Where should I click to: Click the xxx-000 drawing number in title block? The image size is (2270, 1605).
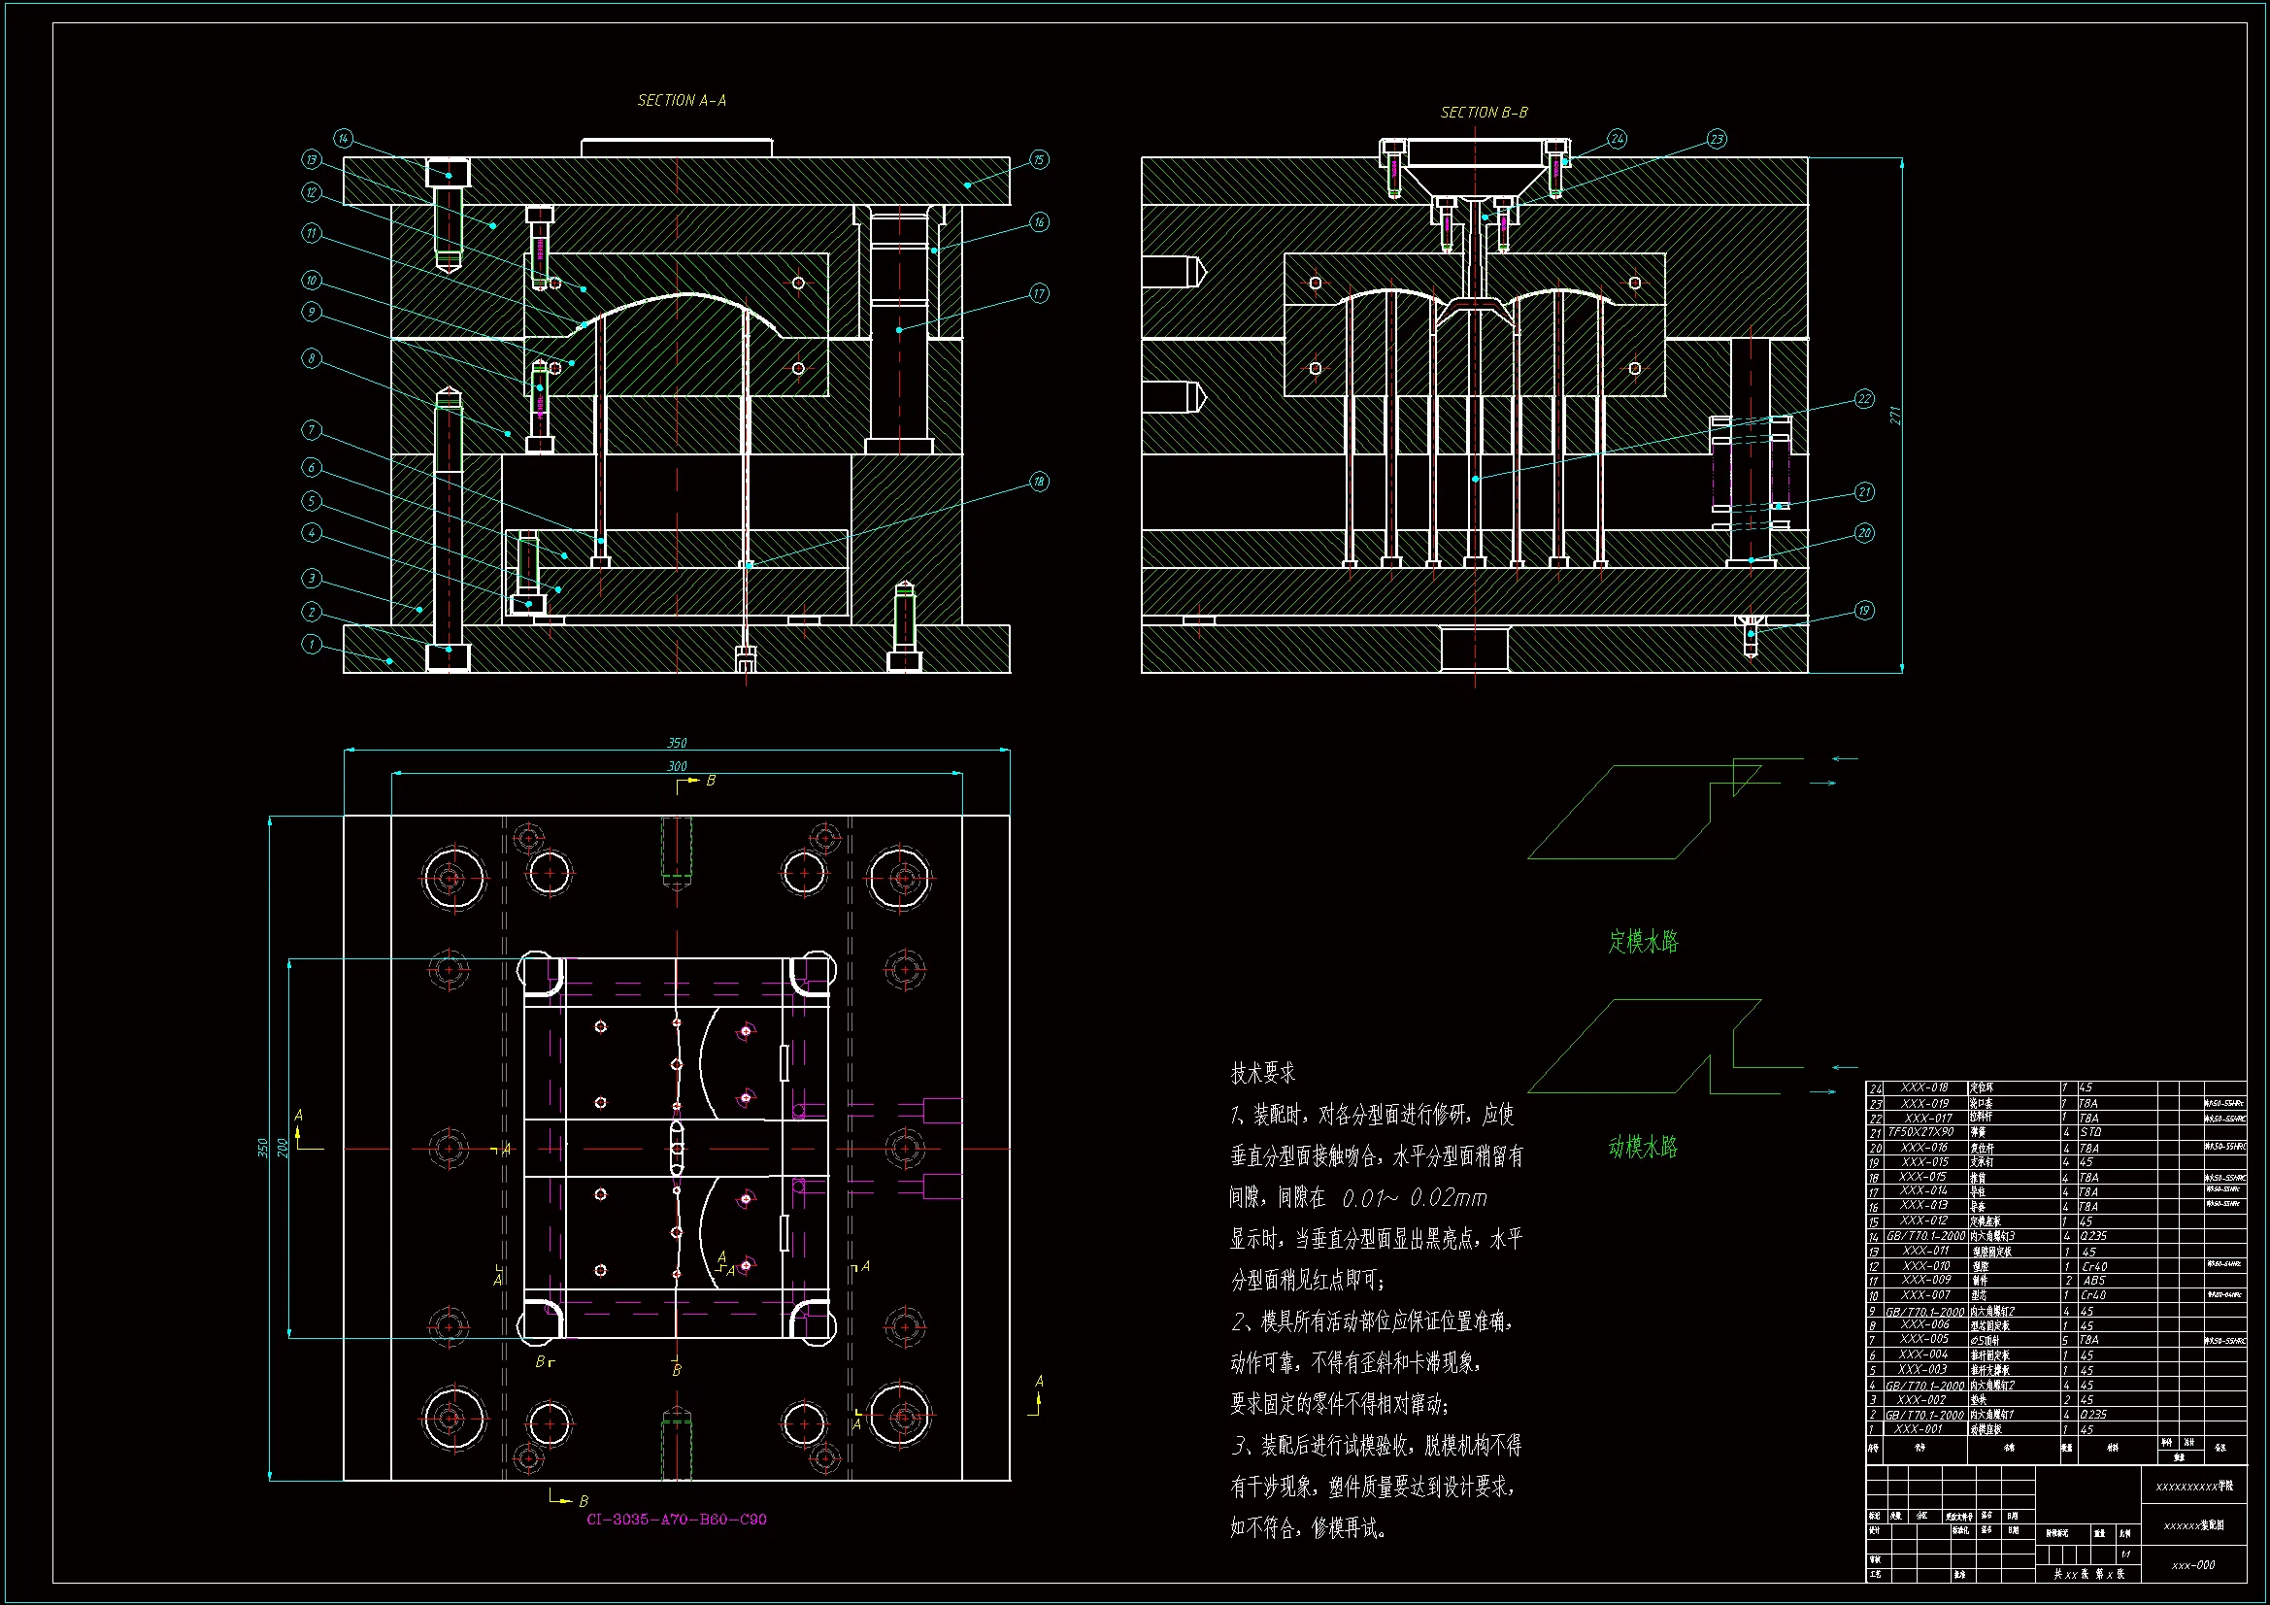point(2193,1564)
